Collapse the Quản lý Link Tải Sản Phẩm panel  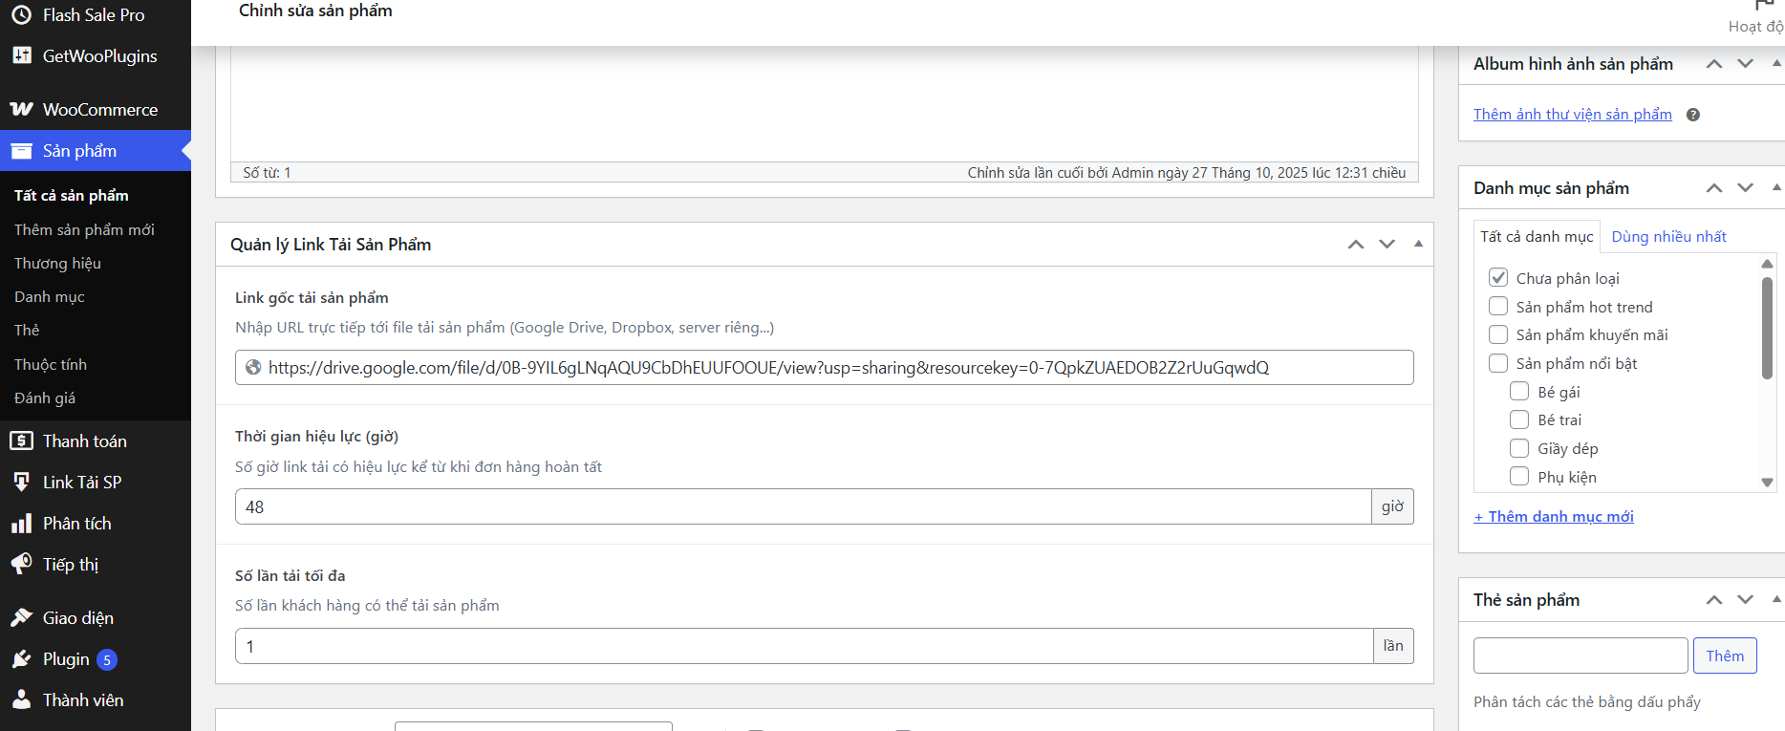point(1418,245)
